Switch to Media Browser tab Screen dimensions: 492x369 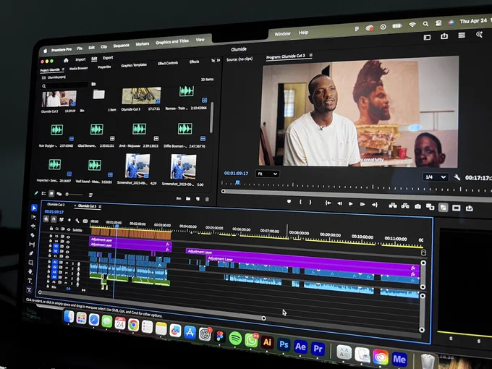click(78, 68)
